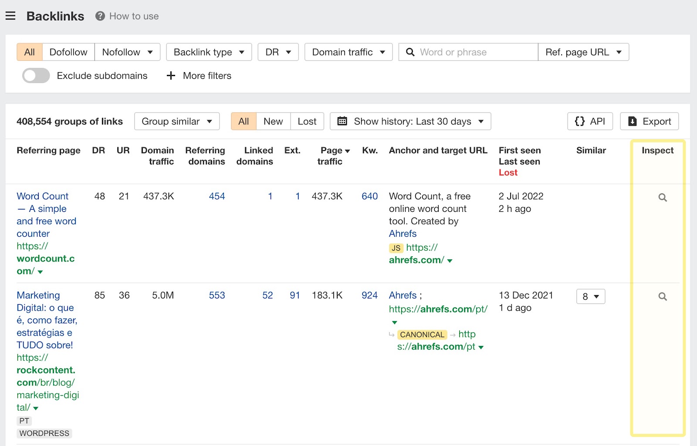Inspect the backlink for the rockcontent.com row
697x446 pixels.
[x=663, y=296]
